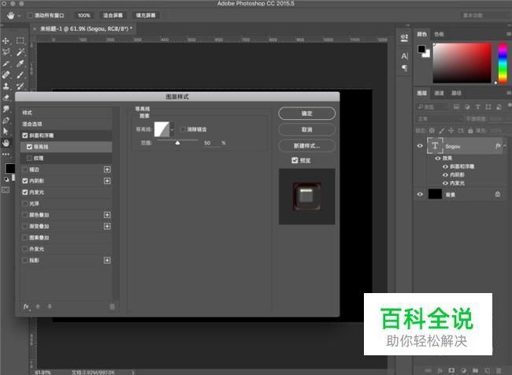Toggle Inner Shadow (内阴影) checkbox
512x375 pixels.
coord(25,180)
